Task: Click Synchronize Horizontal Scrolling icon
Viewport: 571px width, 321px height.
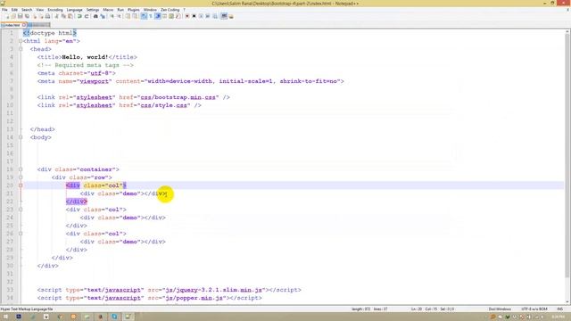Action: point(135,16)
